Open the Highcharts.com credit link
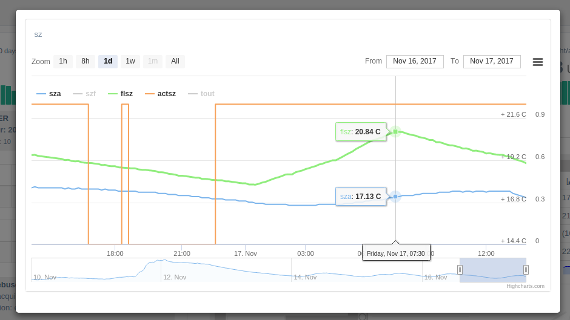The image size is (570, 320). (x=525, y=286)
